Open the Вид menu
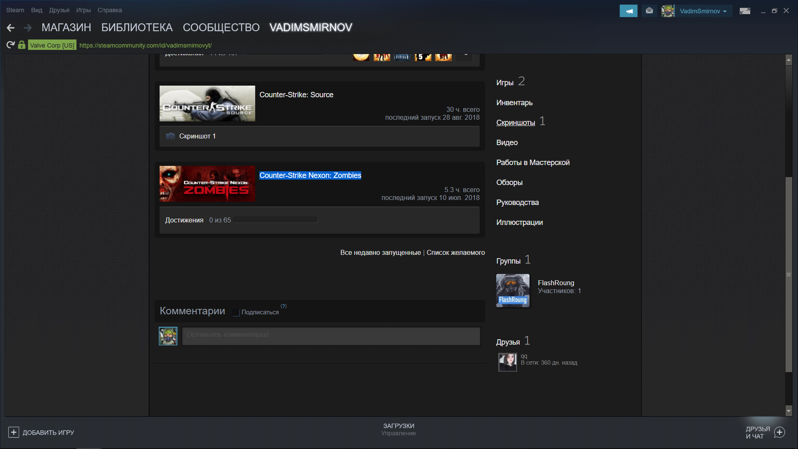Viewport: 798px width, 449px height. [37, 10]
